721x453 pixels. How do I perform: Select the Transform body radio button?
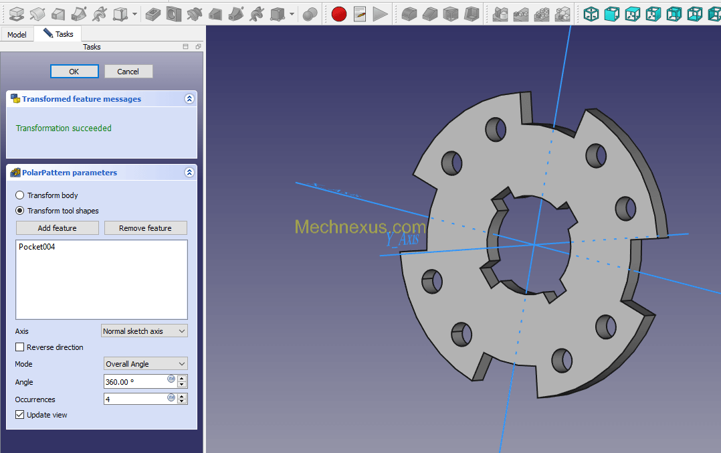(20, 195)
